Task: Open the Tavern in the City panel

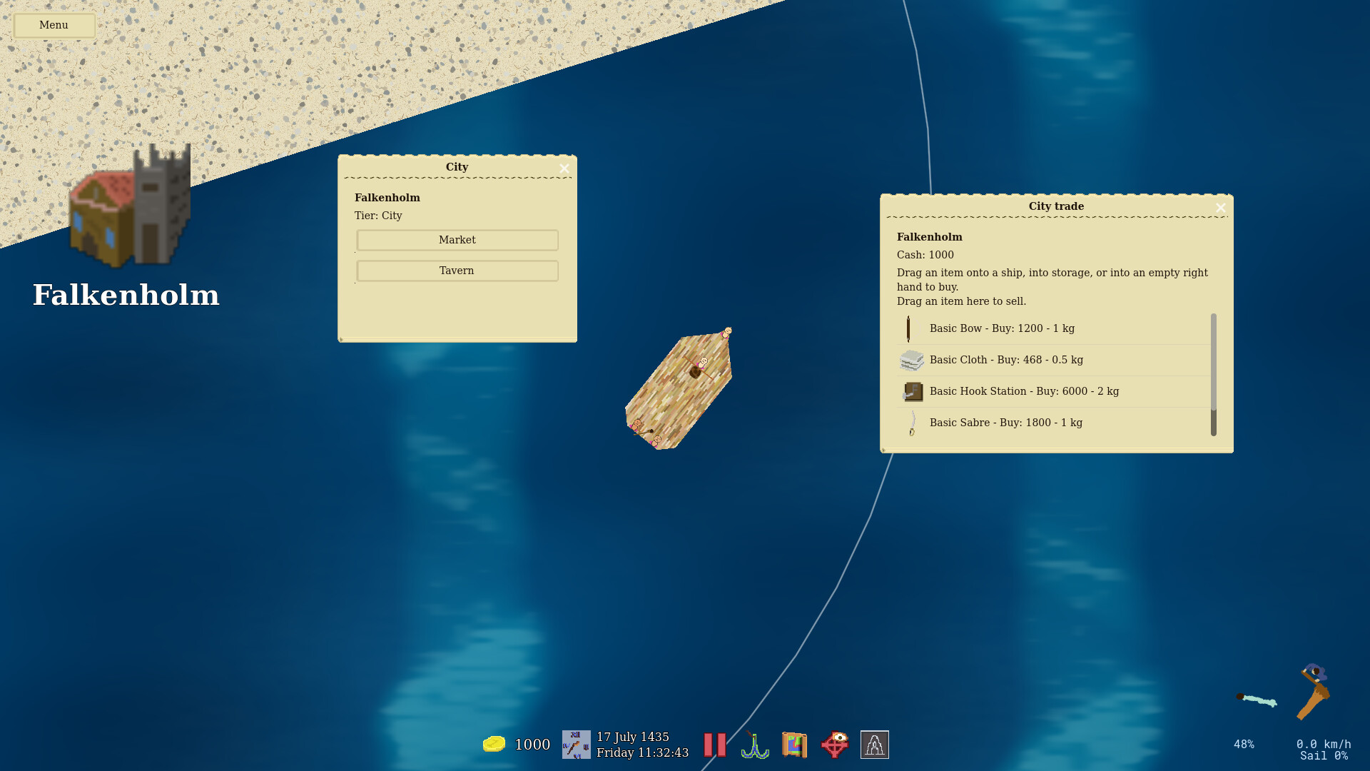Action: [x=457, y=271]
